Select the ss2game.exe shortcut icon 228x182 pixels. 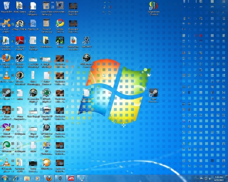153,8
